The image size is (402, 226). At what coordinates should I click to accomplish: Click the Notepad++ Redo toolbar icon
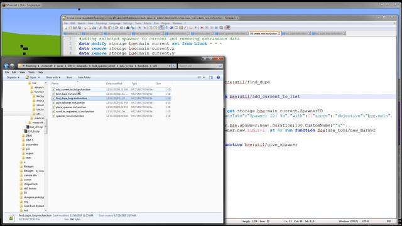[x=121, y=28]
